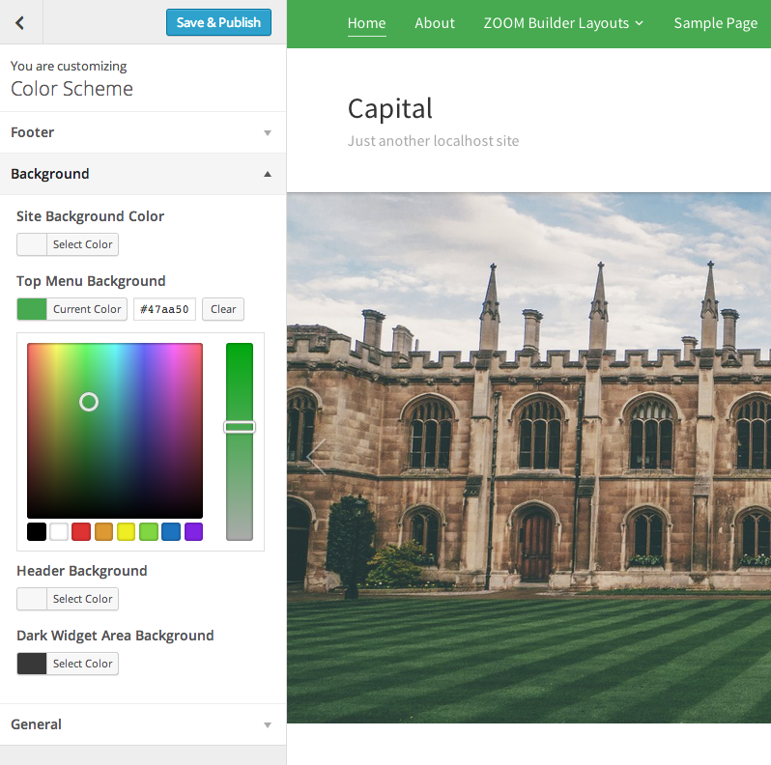Open Sample Page in top menu
The width and height of the screenshot is (771, 765).
click(x=715, y=23)
